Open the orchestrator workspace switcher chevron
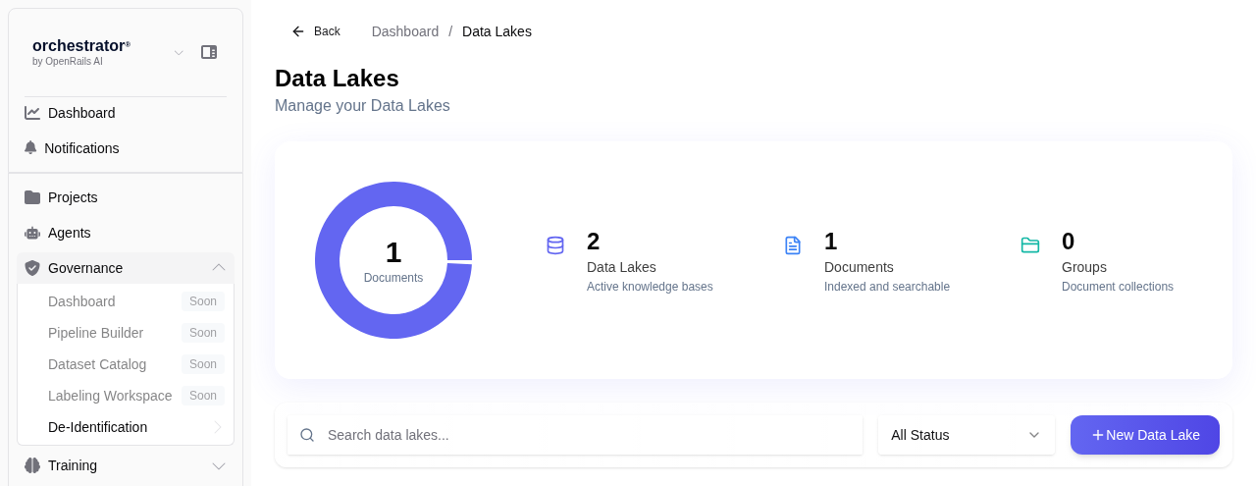The height and width of the screenshot is (486, 1256). 179,52
